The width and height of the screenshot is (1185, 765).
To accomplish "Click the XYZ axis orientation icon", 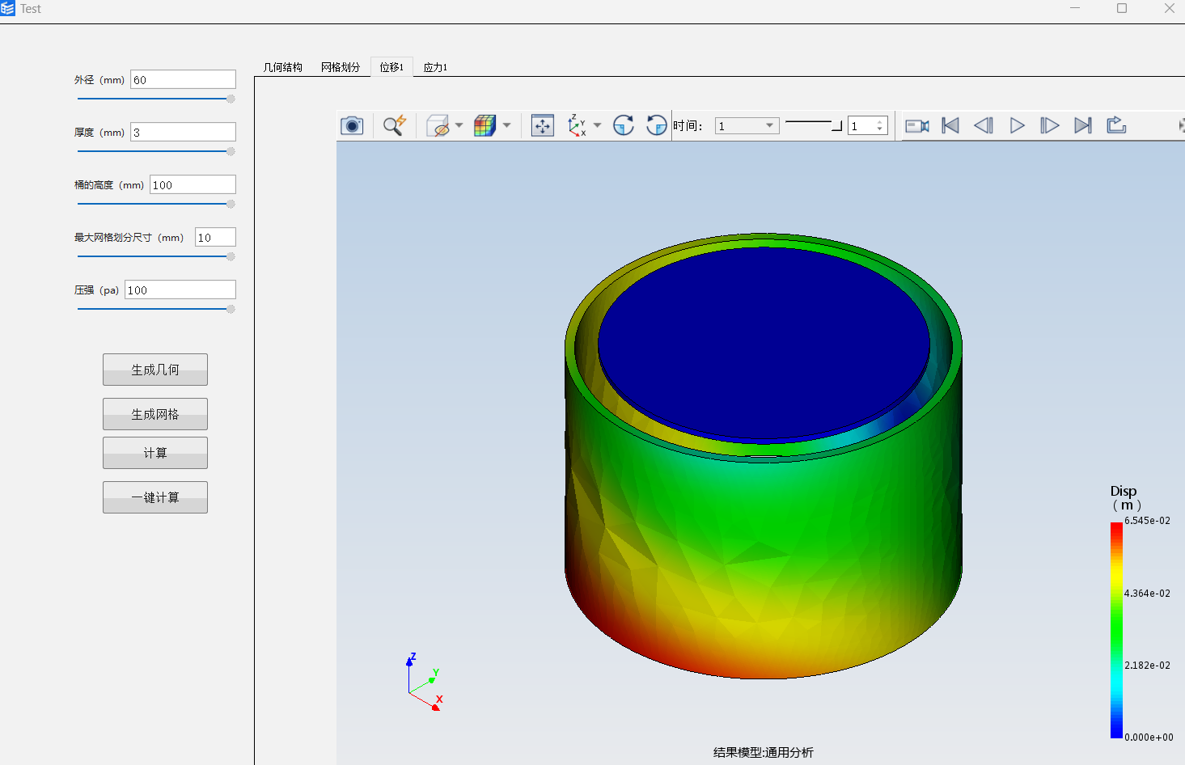I will (577, 125).
